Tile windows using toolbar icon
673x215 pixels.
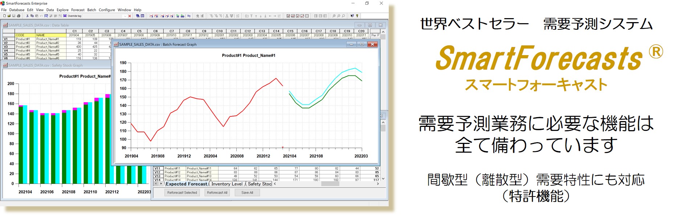142,16
